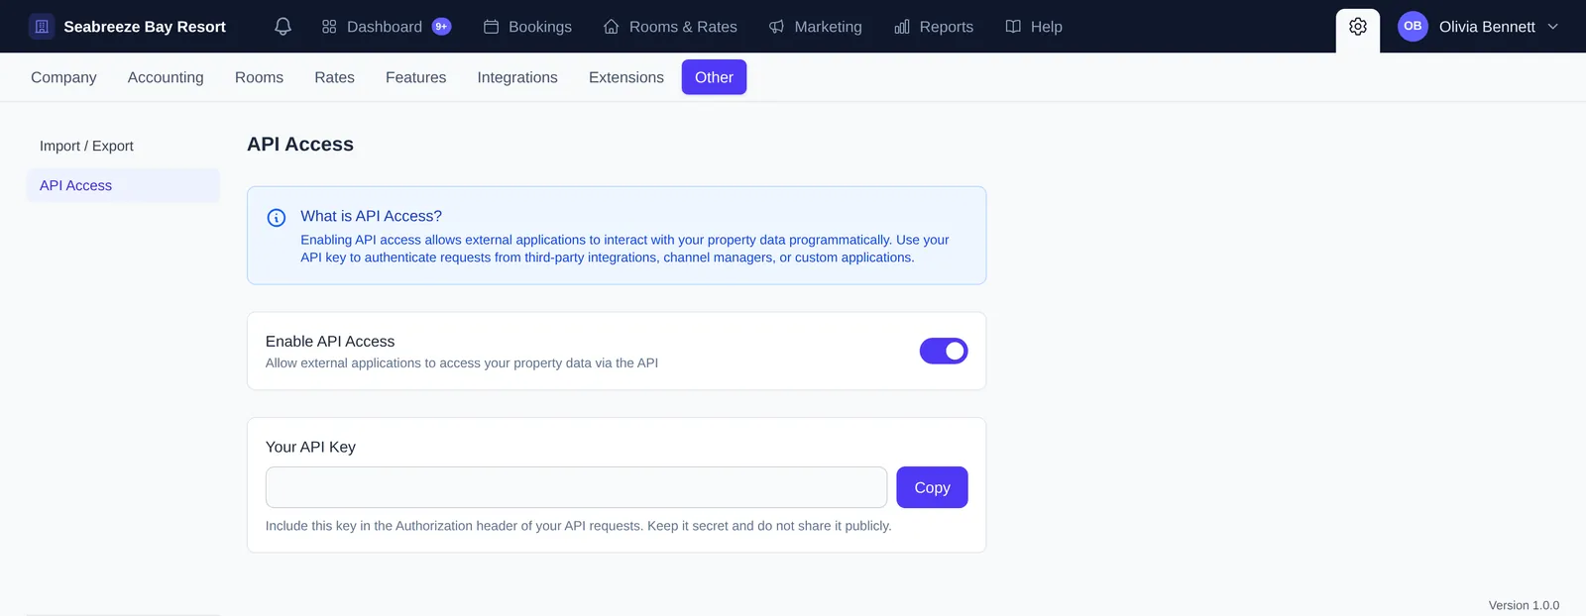Click the Rooms & Rates house icon
This screenshot has height=616, width=1586.
pos(612,27)
